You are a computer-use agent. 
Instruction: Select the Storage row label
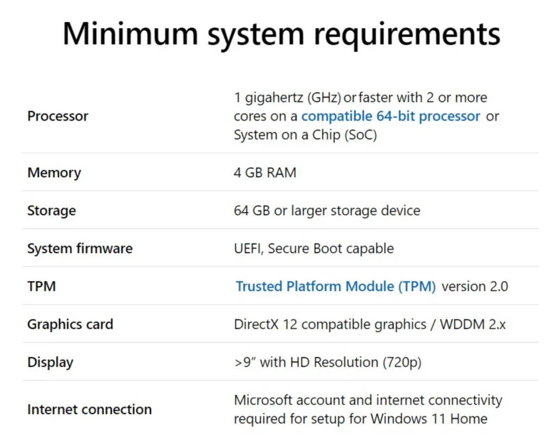[52, 211]
